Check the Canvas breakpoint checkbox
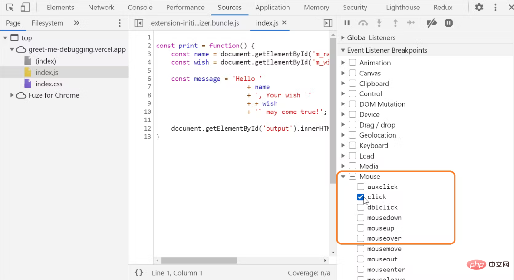This screenshot has width=514, height=280. (x=352, y=73)
